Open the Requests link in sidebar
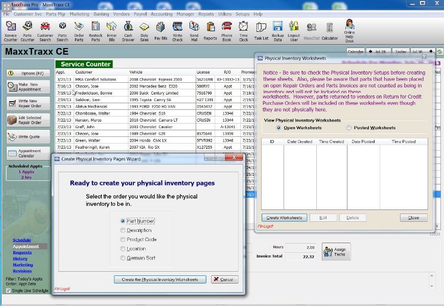444x306 pixels. pyautogui.click(x=22, y=252)
